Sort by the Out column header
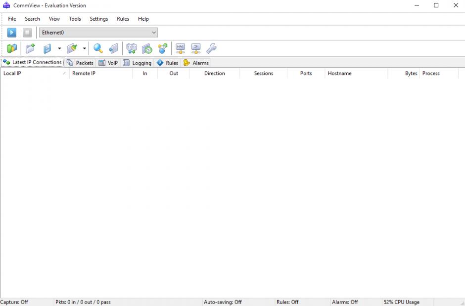465x306 pixels. [x=174, y=74]
